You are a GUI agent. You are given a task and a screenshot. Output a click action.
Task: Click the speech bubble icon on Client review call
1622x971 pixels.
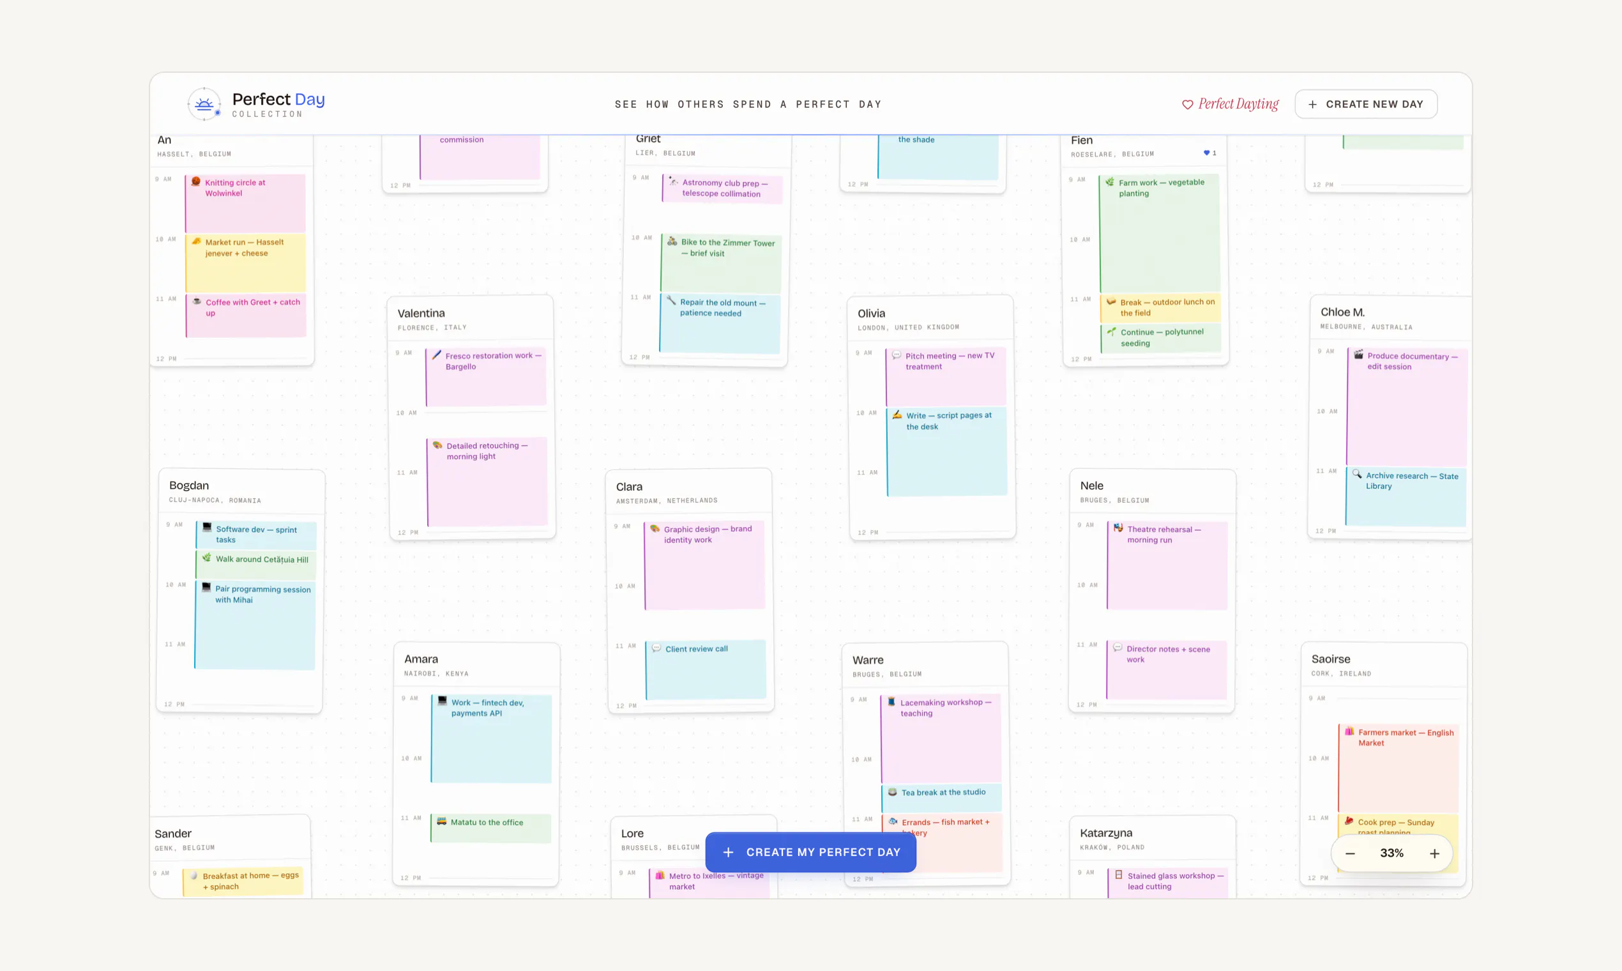pyautogui.click(x=656, y=648)
